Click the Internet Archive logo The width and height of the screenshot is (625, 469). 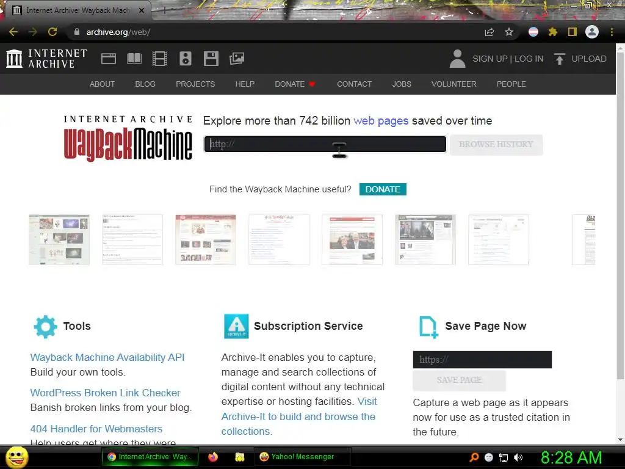pyautogui.click(x=46, y=59)
